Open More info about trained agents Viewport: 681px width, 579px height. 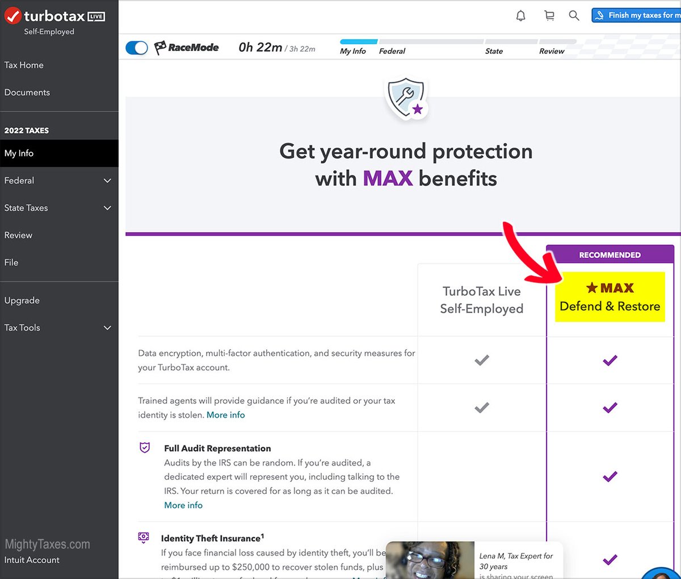pyautogui.click(x=226, y=415)
